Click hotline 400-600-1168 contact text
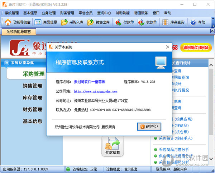This screenshot has width=215, height=173. 112,110
